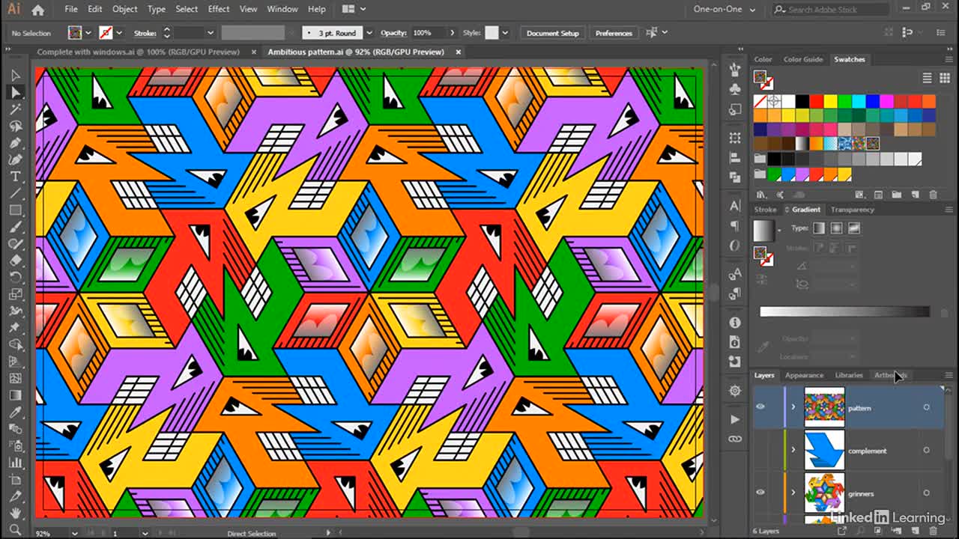Select the Direct Selection tool
This screenshot has height=539, width=959.
click(x=16, y=92)
